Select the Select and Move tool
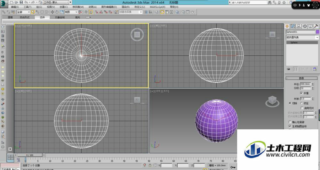 coord(52,12)
